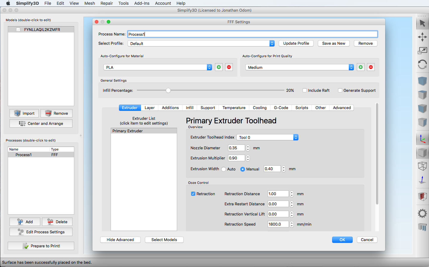
Task: Toggle the coordinate axes display icon
Action: click(422, 139)
